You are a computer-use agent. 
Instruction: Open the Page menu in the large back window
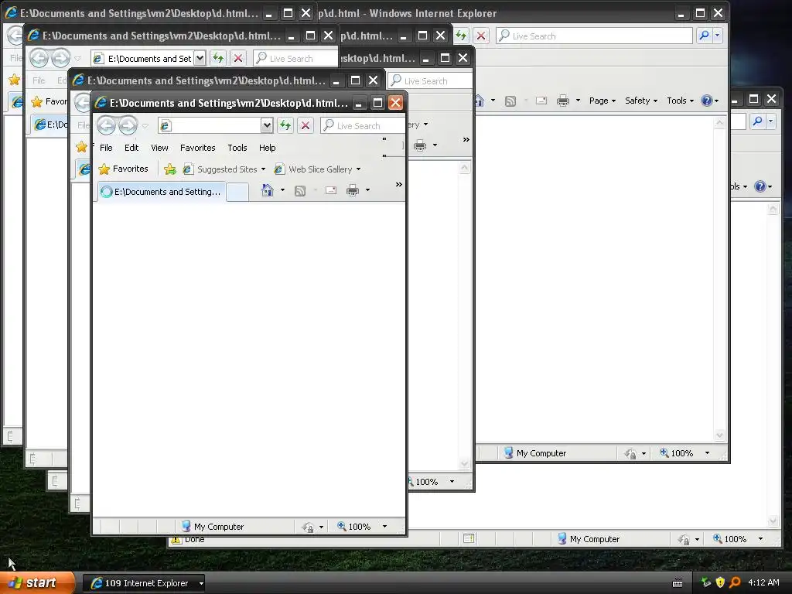602,101
